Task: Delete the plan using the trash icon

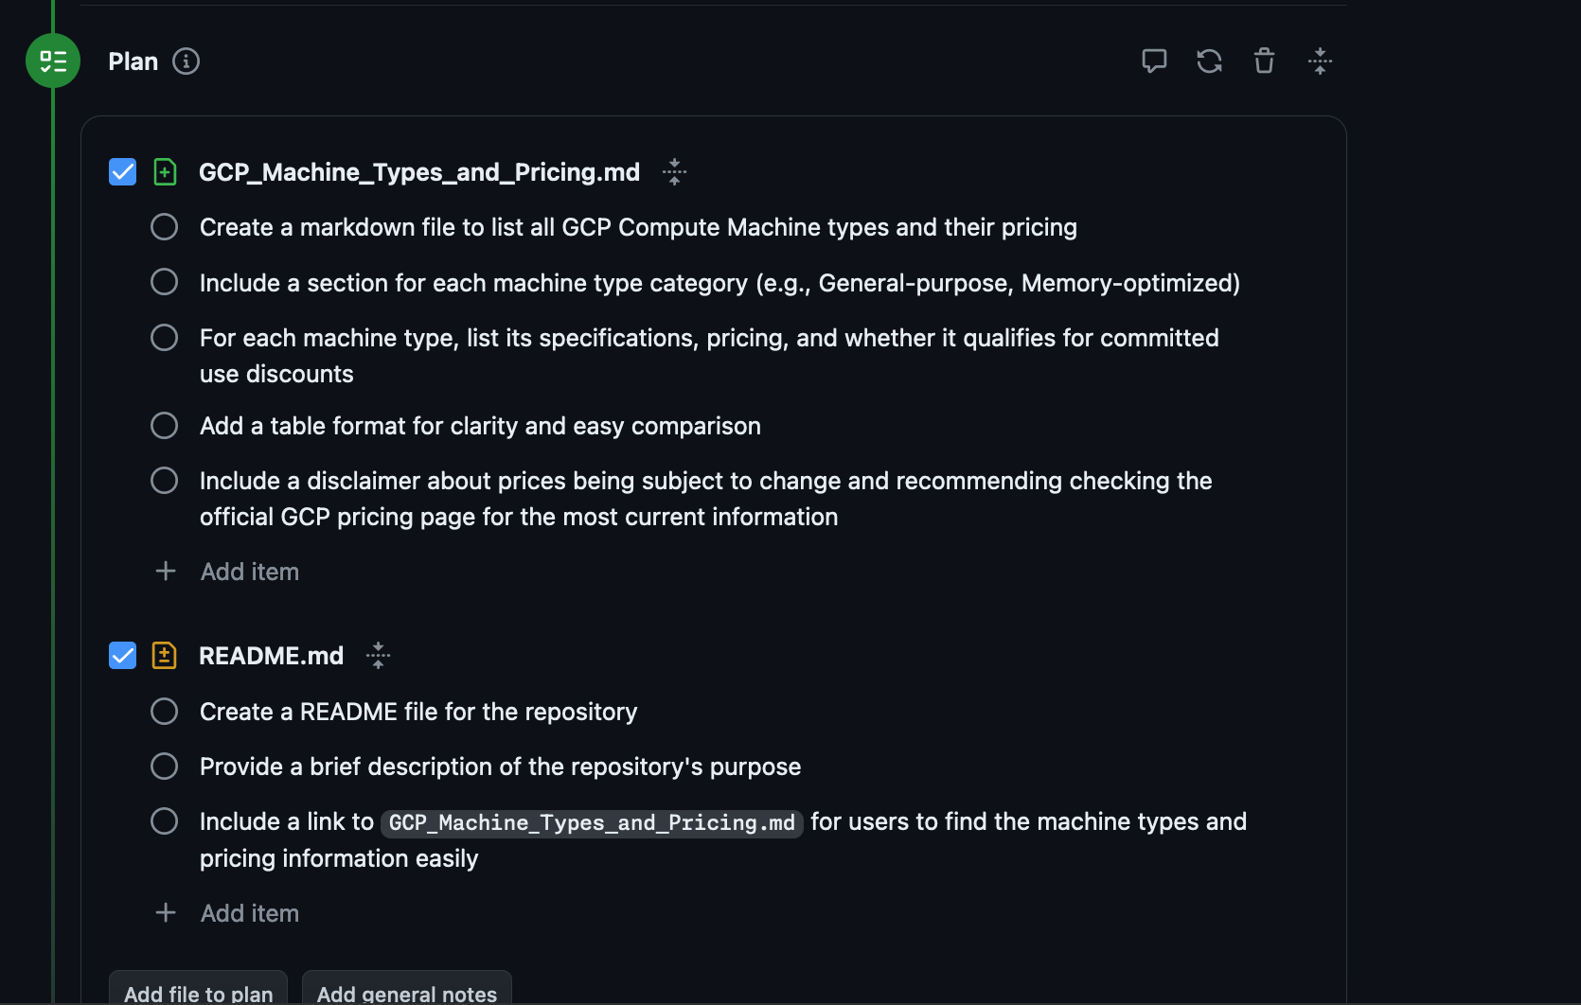Action: [1264, 61]
